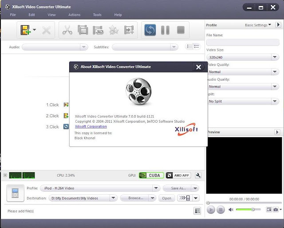Click the Add File film icon
This screenshot has height=228, width=284.
pos(25,30)
